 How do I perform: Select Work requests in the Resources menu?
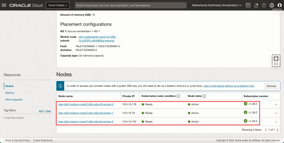click(14, 100)
